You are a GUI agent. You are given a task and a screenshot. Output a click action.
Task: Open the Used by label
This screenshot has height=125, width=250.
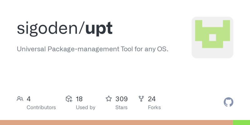86,107
